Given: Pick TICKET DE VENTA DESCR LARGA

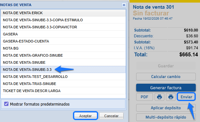Looking at the screenshot, I should click(63, 91).
